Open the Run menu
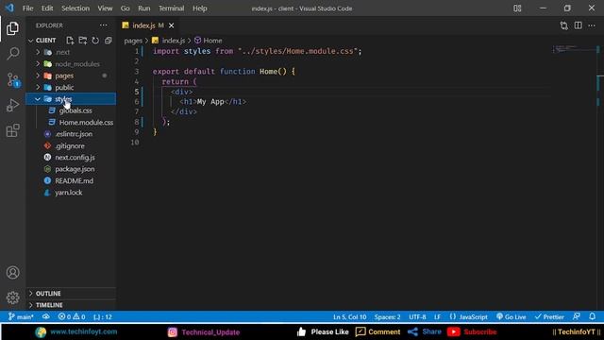The image size is (604, 340). [x=144, y=8]
